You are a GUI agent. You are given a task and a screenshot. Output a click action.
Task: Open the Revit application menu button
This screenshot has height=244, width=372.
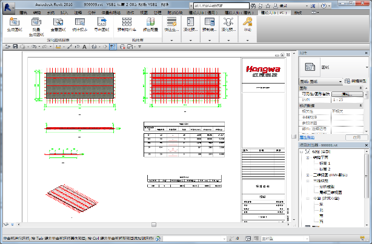point(8,8)
